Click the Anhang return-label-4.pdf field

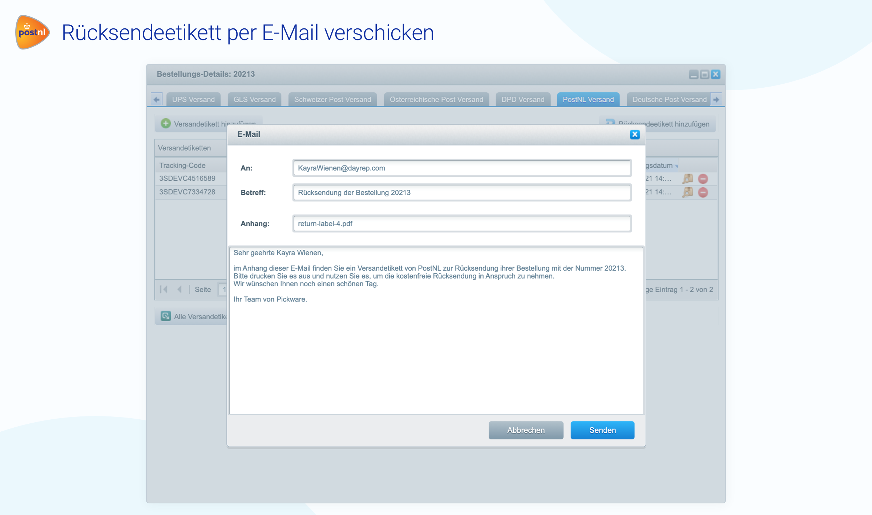click(462, 224)
